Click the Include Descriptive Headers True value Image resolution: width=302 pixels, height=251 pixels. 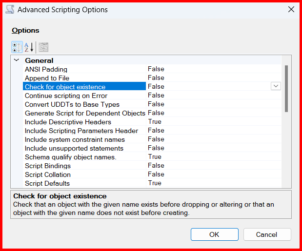click(155, 122)
